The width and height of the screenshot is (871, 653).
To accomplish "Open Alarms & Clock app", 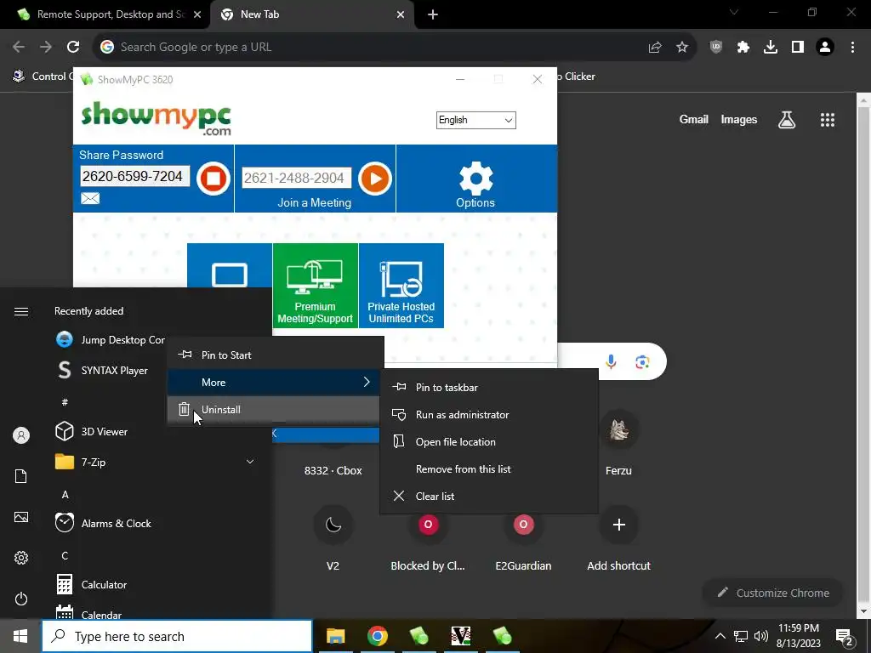I will pyautogui.click(x=103, y=523).
